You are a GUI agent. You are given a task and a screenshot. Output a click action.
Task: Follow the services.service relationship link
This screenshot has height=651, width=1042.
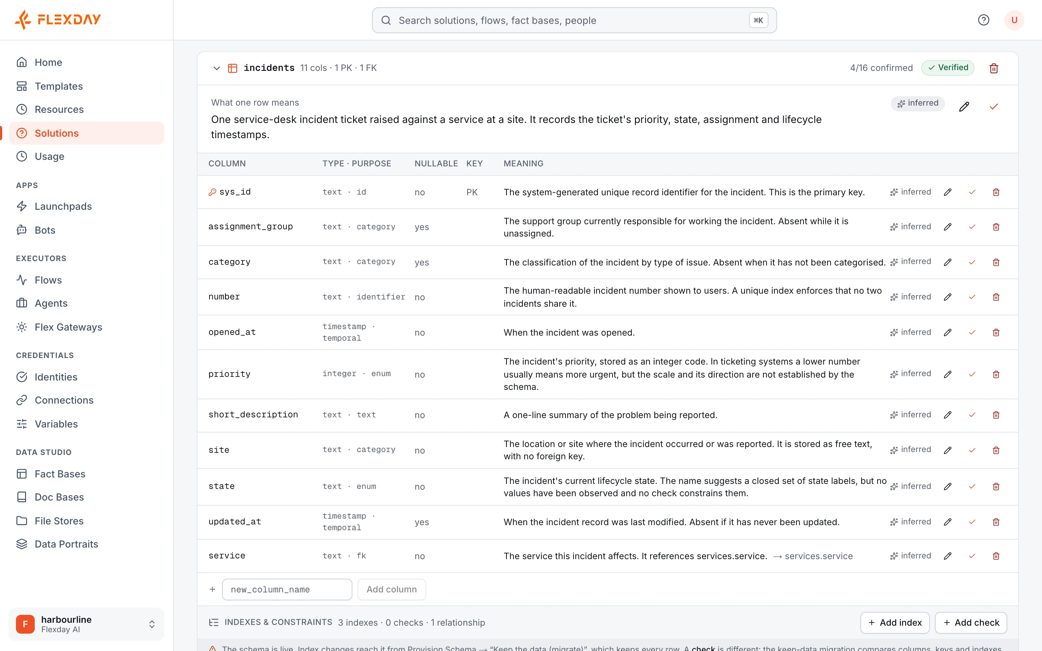point(813,556)
